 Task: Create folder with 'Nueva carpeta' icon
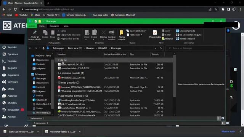tap(121, 32)
